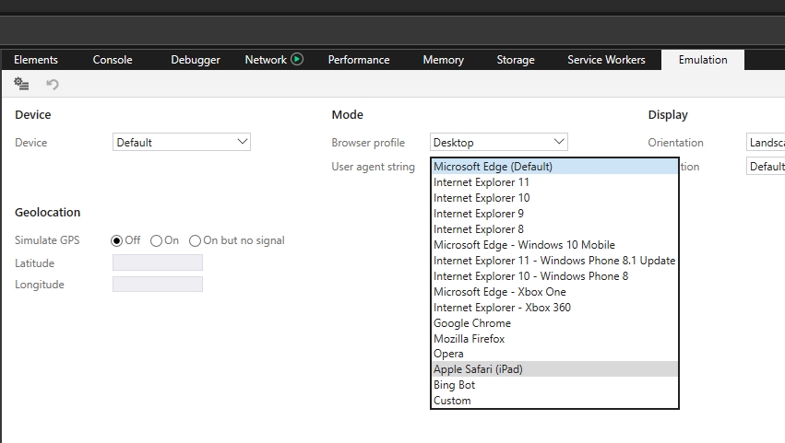Image resolution: width=785 pixels, height=443 pixels.
Task: Open the Browser profile Desktop dropdown
Action: [499, 142]
